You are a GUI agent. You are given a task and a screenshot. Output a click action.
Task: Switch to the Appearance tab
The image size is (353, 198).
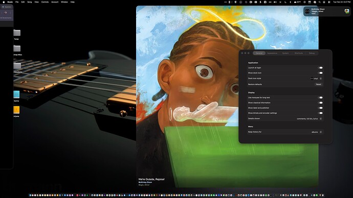(272, 53)
